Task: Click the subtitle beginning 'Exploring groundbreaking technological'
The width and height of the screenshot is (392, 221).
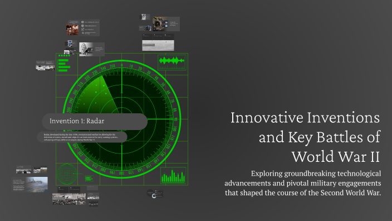Action: (x=303, y=183)
